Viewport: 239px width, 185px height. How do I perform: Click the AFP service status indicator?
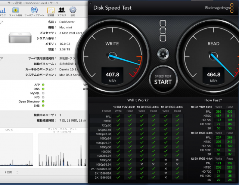pyautogui.click(x=43, y=85)
